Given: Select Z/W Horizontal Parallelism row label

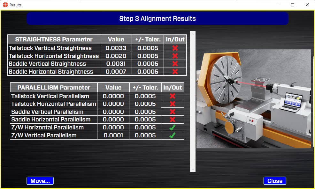Looking at the screenshot, I should pyautogui.click(x=47, y=127).
